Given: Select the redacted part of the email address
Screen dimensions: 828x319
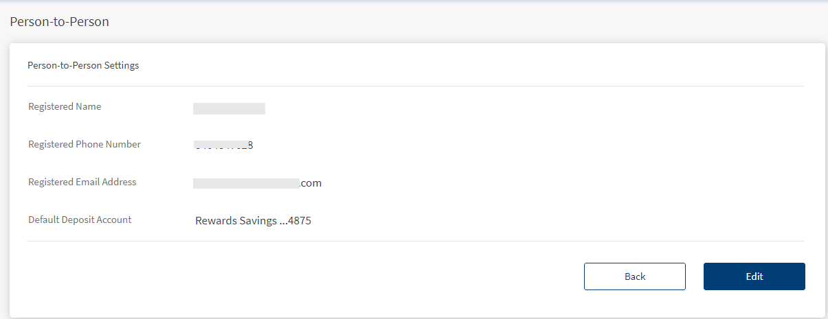Looking at the screenshot, I should pyautogui.click(x=246, y=183).
